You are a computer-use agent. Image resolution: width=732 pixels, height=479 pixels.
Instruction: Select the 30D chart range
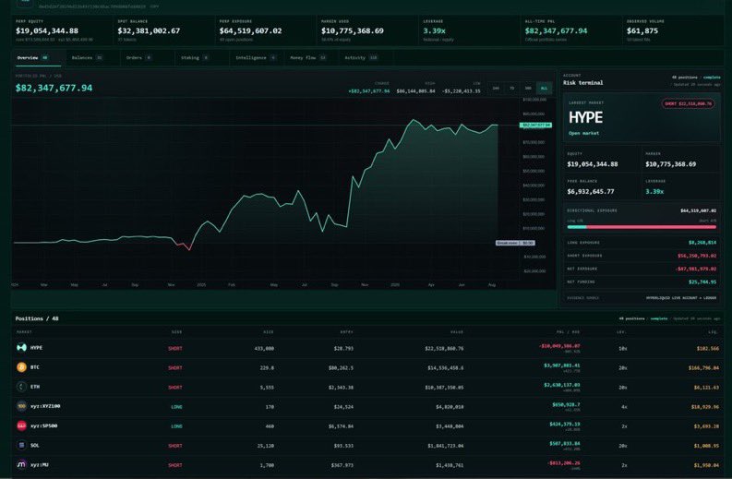(x=527, y=88)
